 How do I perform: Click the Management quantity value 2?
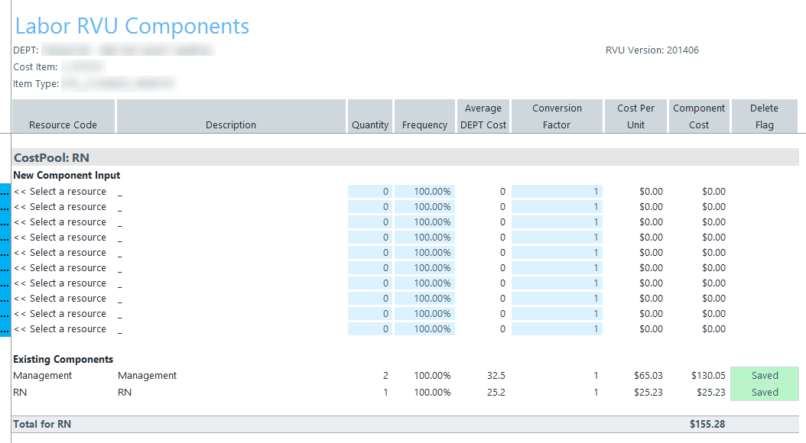pyautogui.click(x=385, y=375)
